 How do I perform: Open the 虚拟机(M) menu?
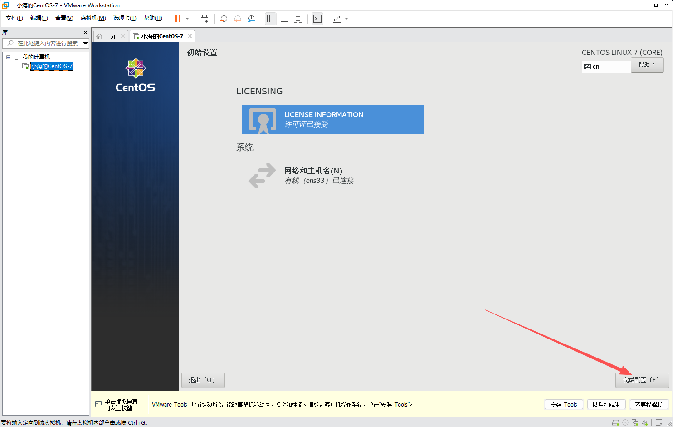coord(93,18)
